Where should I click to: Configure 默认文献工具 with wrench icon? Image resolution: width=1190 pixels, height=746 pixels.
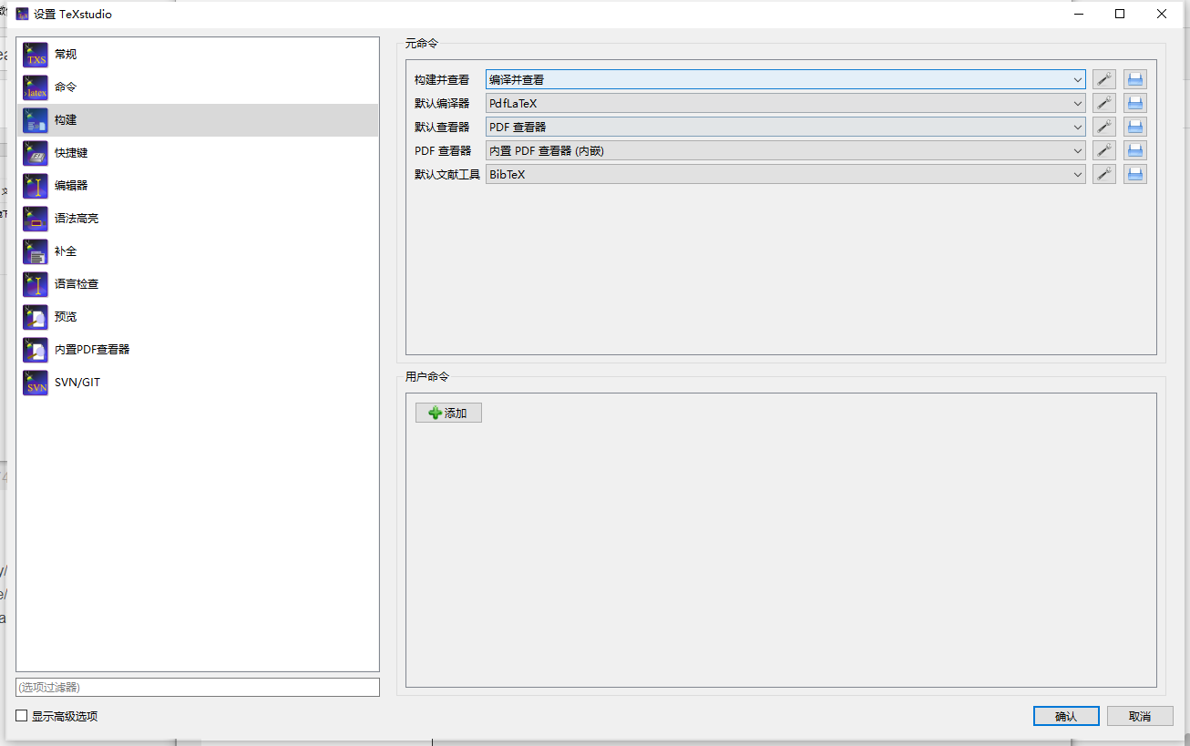coord(1104,174)
